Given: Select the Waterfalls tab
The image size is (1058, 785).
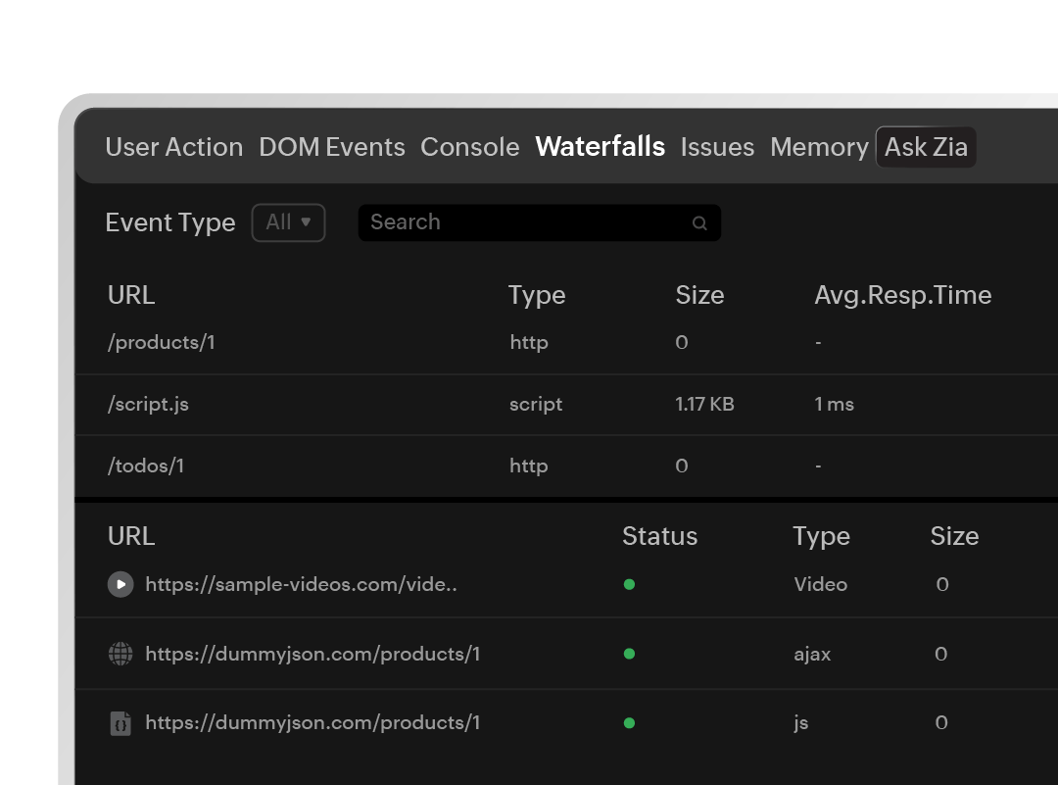Looking at the screenshot, I should pyautogui.click(x=600, y=147).
